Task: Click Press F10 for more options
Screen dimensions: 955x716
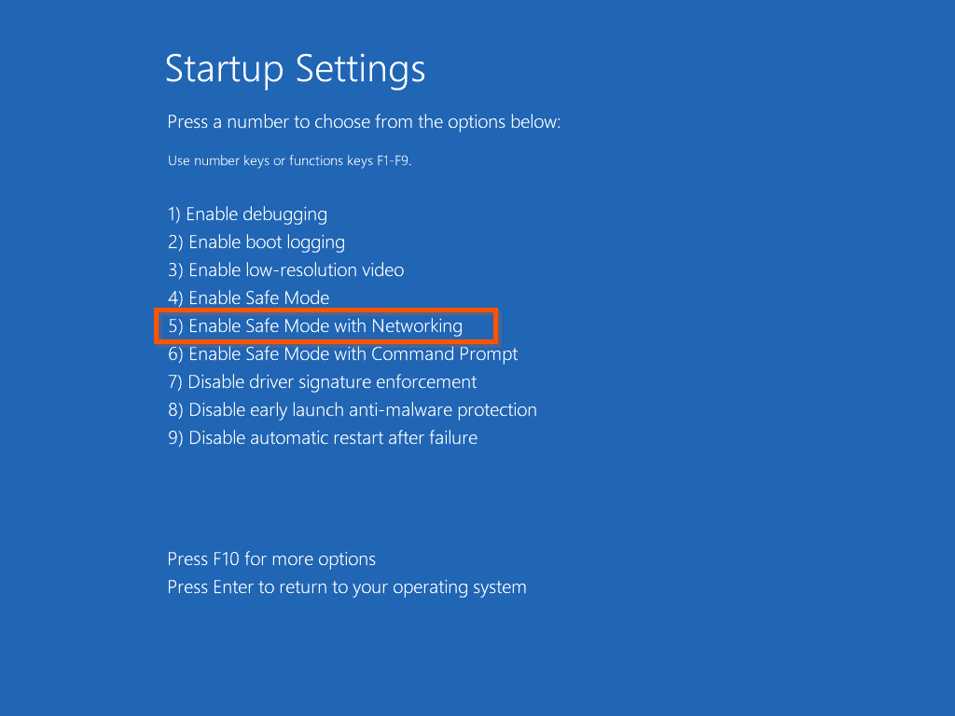Action: (271, 559)
